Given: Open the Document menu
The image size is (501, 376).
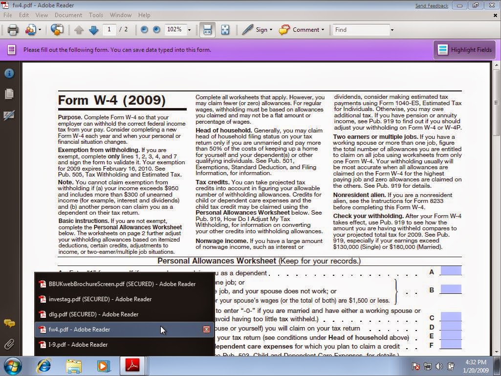Looking at the screenshot, I should pyautogui.click(x=68, y=15).
